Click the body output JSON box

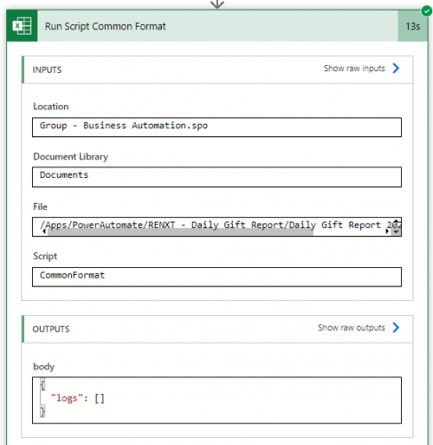point(217,400)
